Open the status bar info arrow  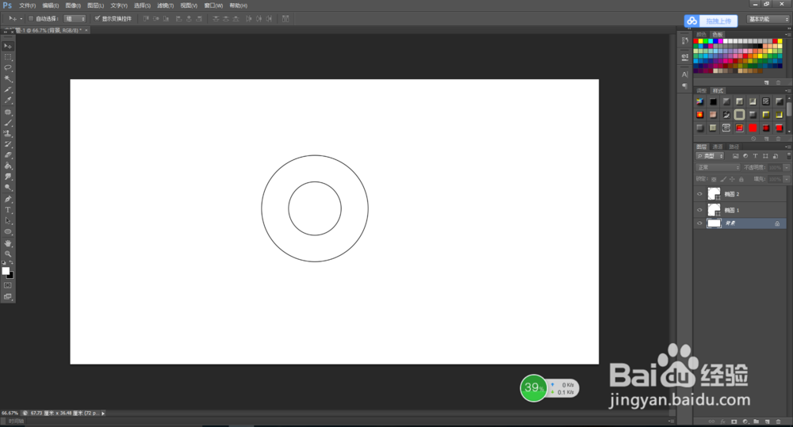[103, 414]
